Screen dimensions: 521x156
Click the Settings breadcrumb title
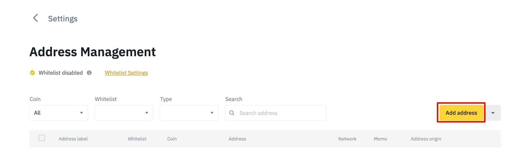(63, 19)
